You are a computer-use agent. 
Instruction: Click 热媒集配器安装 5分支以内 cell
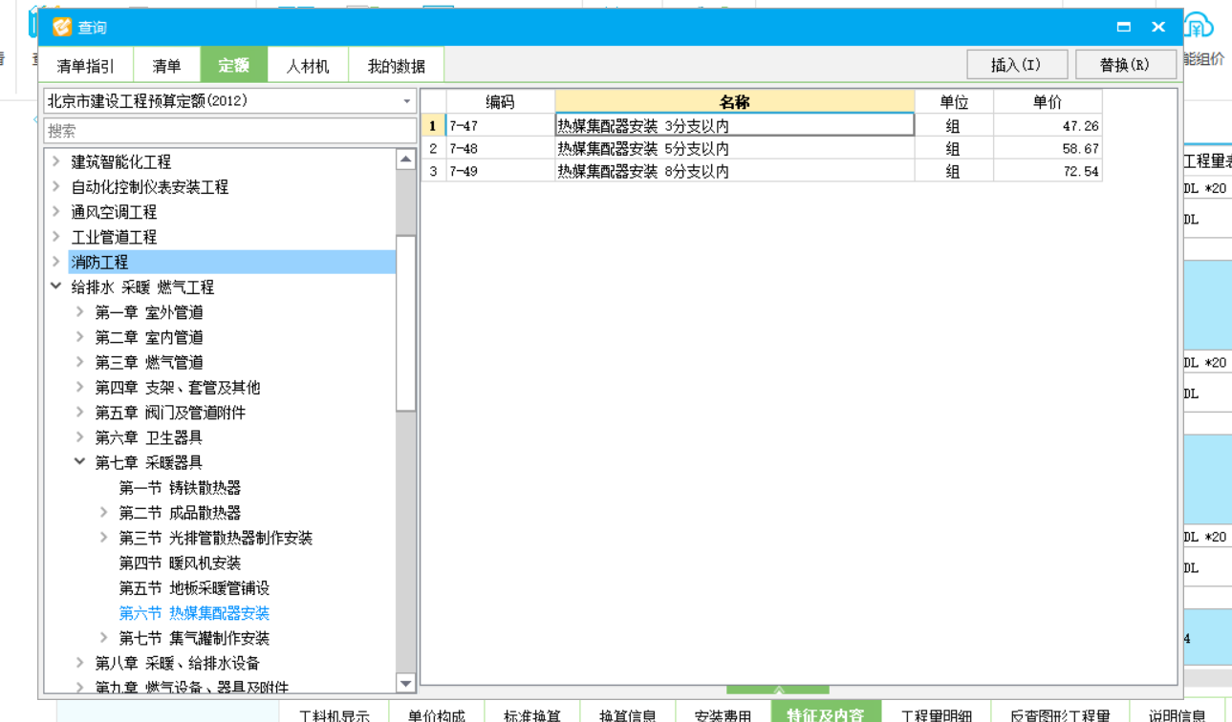click(x=734, y=148)
